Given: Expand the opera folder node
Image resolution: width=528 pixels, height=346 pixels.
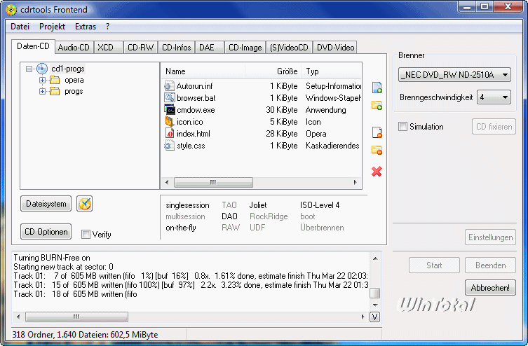Looking at the screenshot, I should [42, 80].
